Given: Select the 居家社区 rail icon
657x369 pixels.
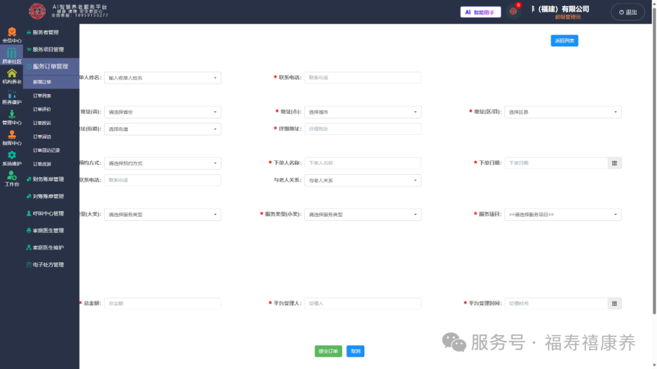Looking at the screenshot, I should pos(12,56).
